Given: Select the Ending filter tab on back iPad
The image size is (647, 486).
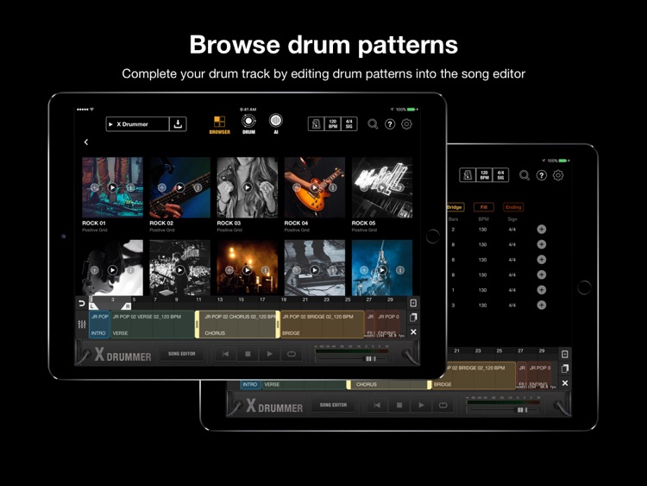Looking at the screenshot, I should (513, 207).
